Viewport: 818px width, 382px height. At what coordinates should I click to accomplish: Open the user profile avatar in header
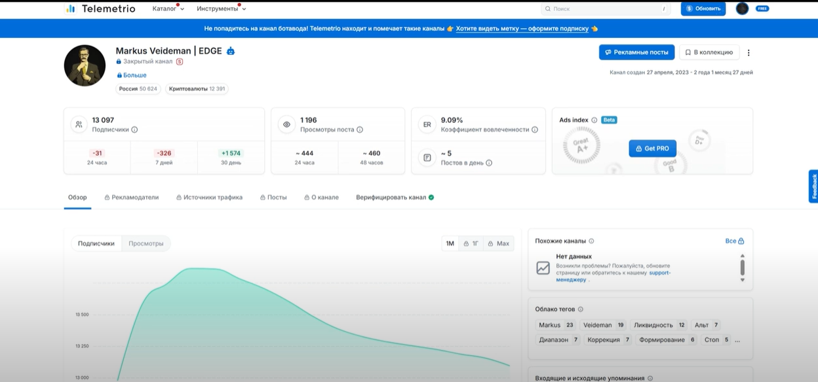tap(742, 9)
